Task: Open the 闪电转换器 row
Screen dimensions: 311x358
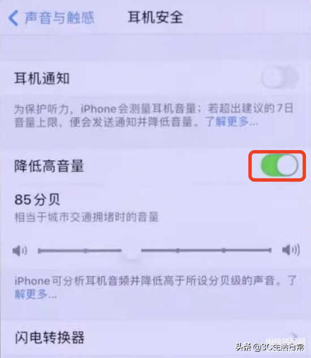Action: click(x=155, y=338)
